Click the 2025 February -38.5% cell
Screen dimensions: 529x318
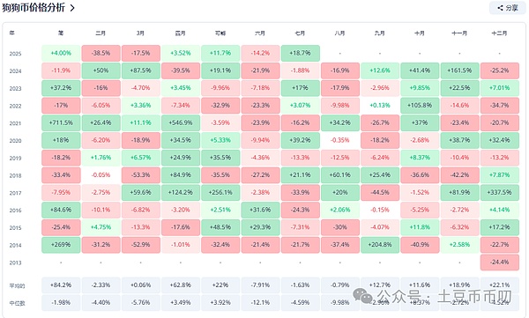(101, 53)
